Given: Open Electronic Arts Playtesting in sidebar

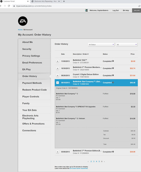Looking at the screenshot, I should [x=34, y=117].
